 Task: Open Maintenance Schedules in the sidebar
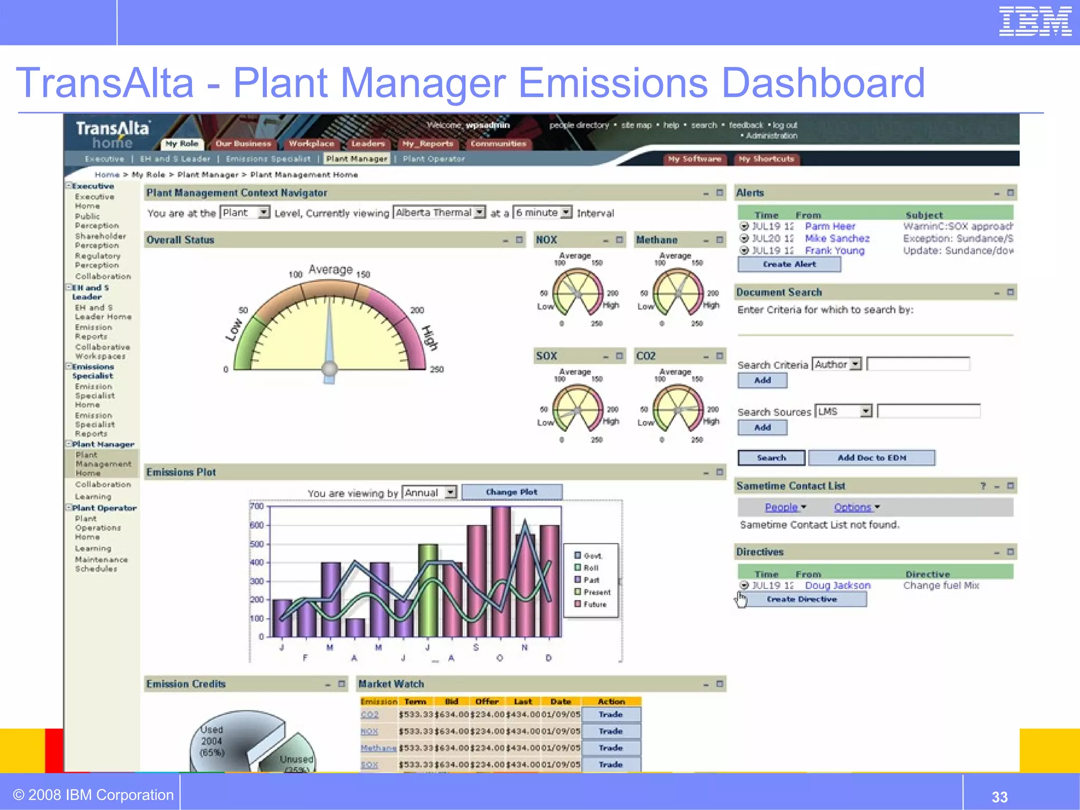pos(101,564)
